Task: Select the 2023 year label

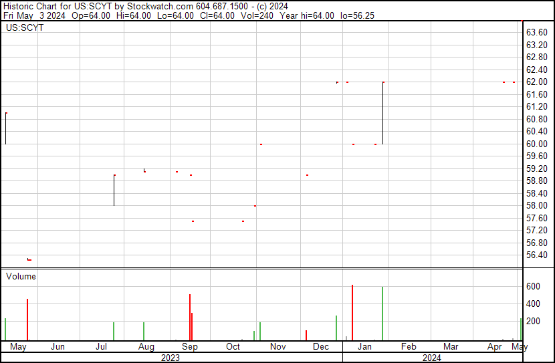Action: [x=171, y=358]
